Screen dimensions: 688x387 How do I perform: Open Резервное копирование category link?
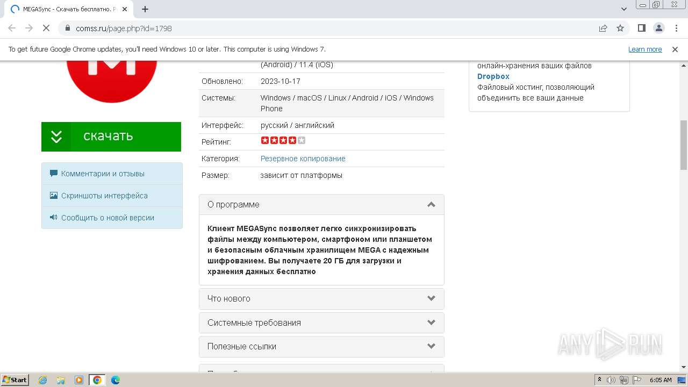[x=303, y=159]
